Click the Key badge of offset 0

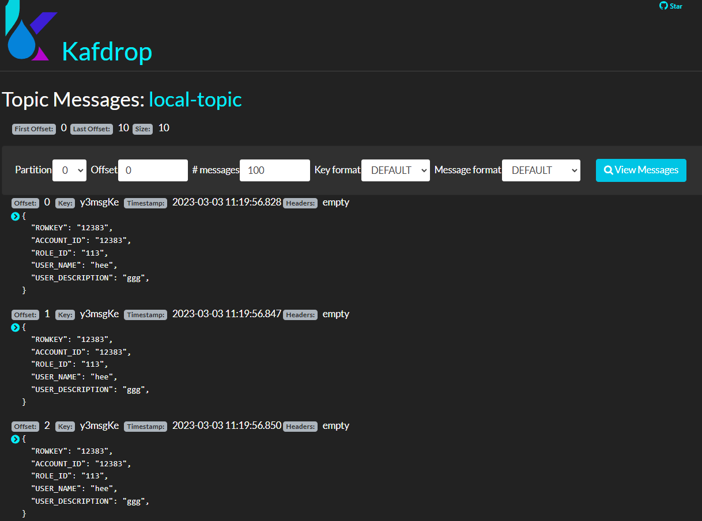coord(65,203)
